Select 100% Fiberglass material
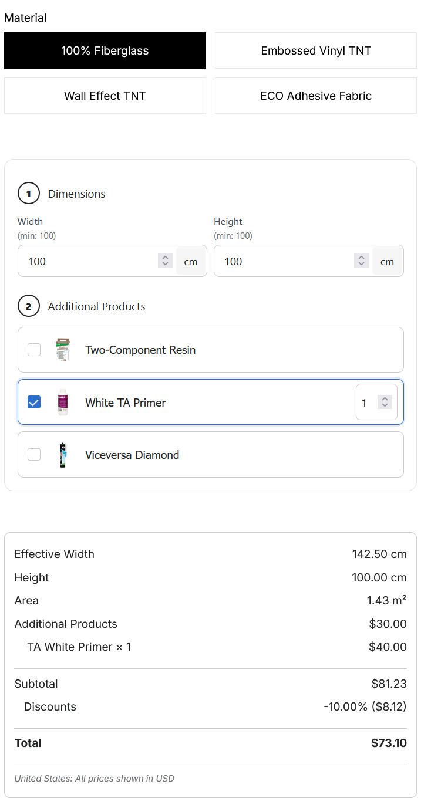The width and height of the screenshot is (421, 798). coord(105,50)
